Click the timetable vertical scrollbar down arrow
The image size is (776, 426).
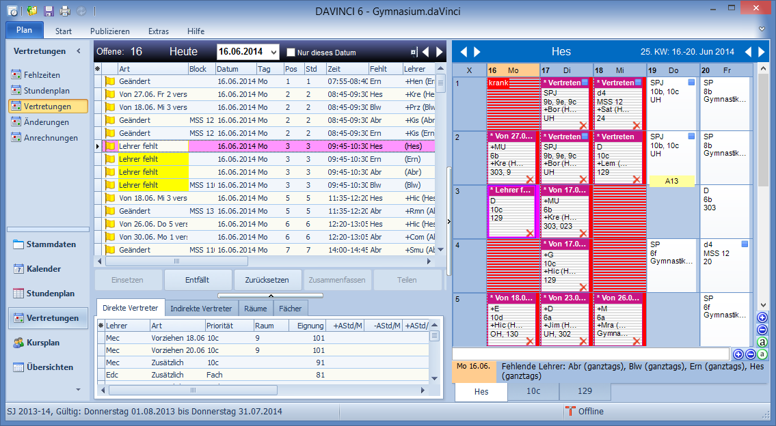pos(762,305)
